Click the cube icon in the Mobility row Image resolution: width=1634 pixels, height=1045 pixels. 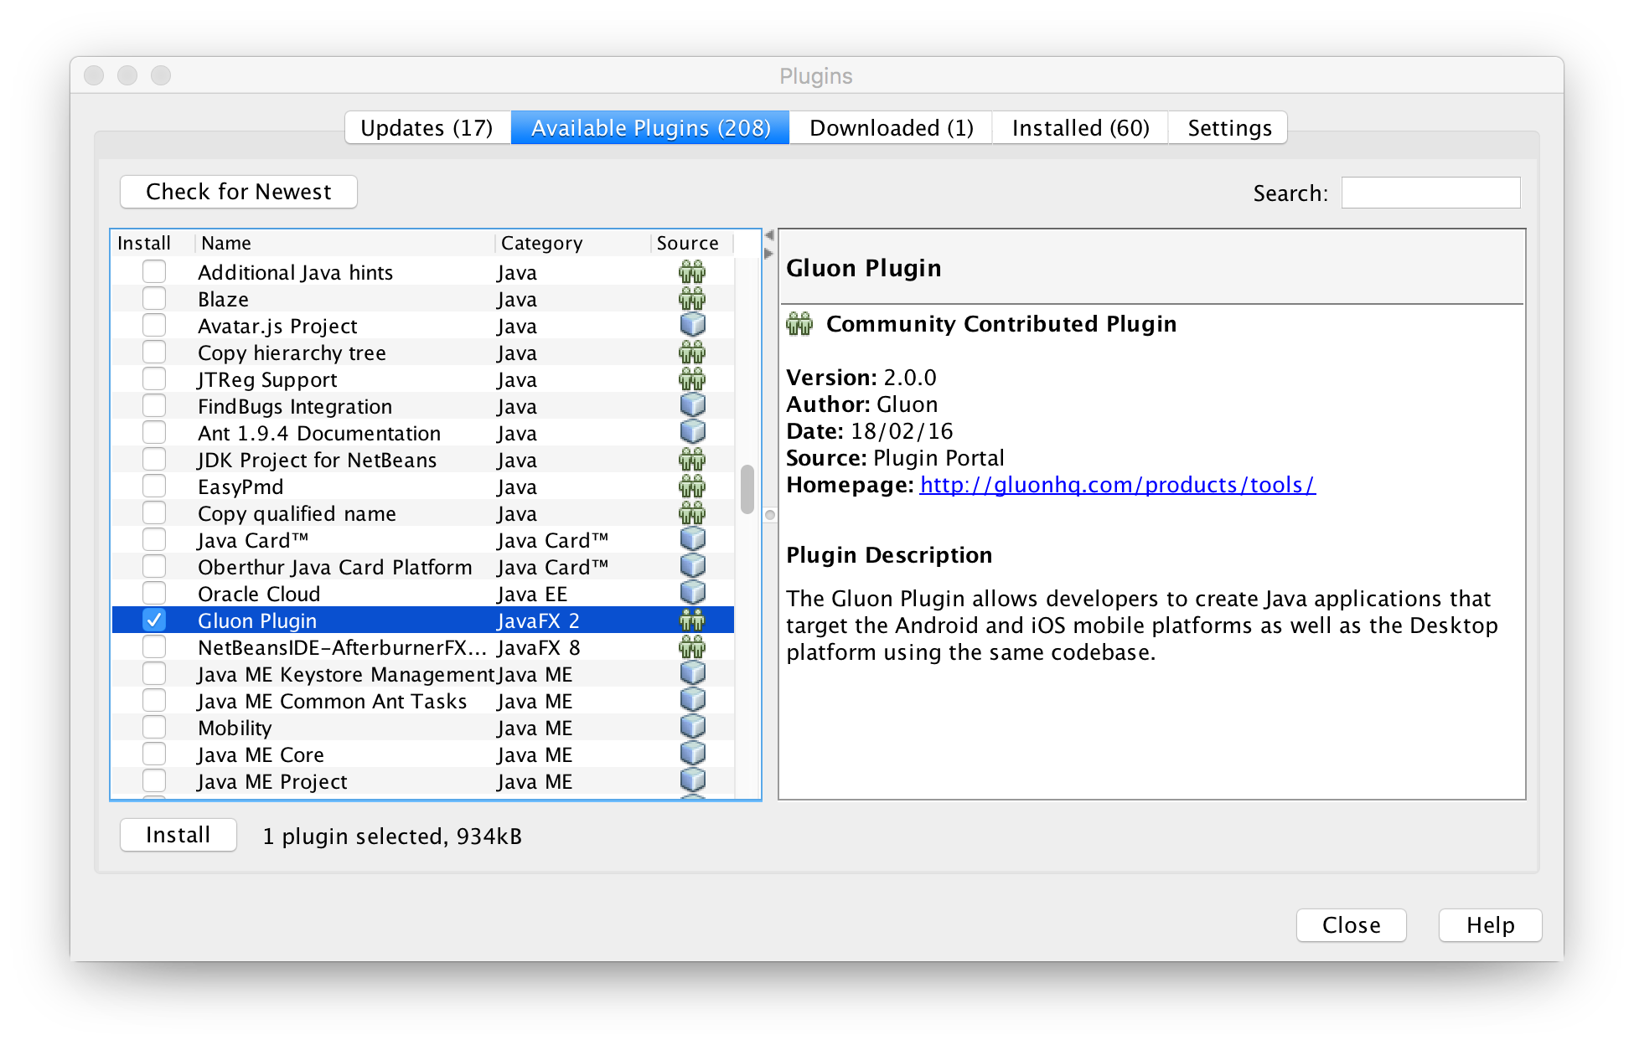692,728
